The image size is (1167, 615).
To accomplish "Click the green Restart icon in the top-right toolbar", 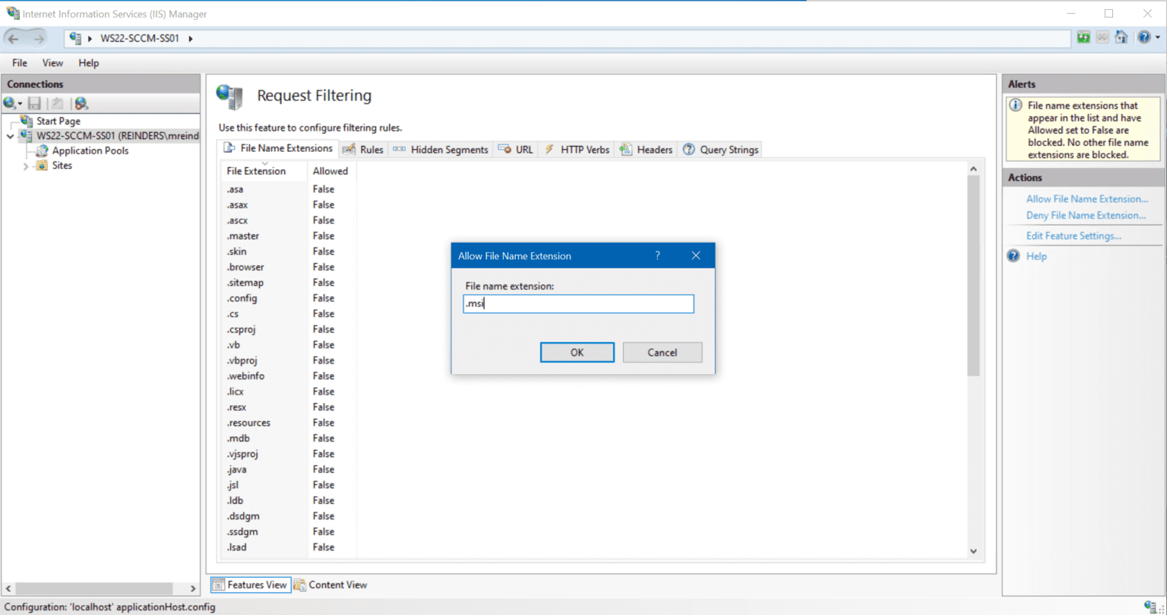I will click(1082, 36).
